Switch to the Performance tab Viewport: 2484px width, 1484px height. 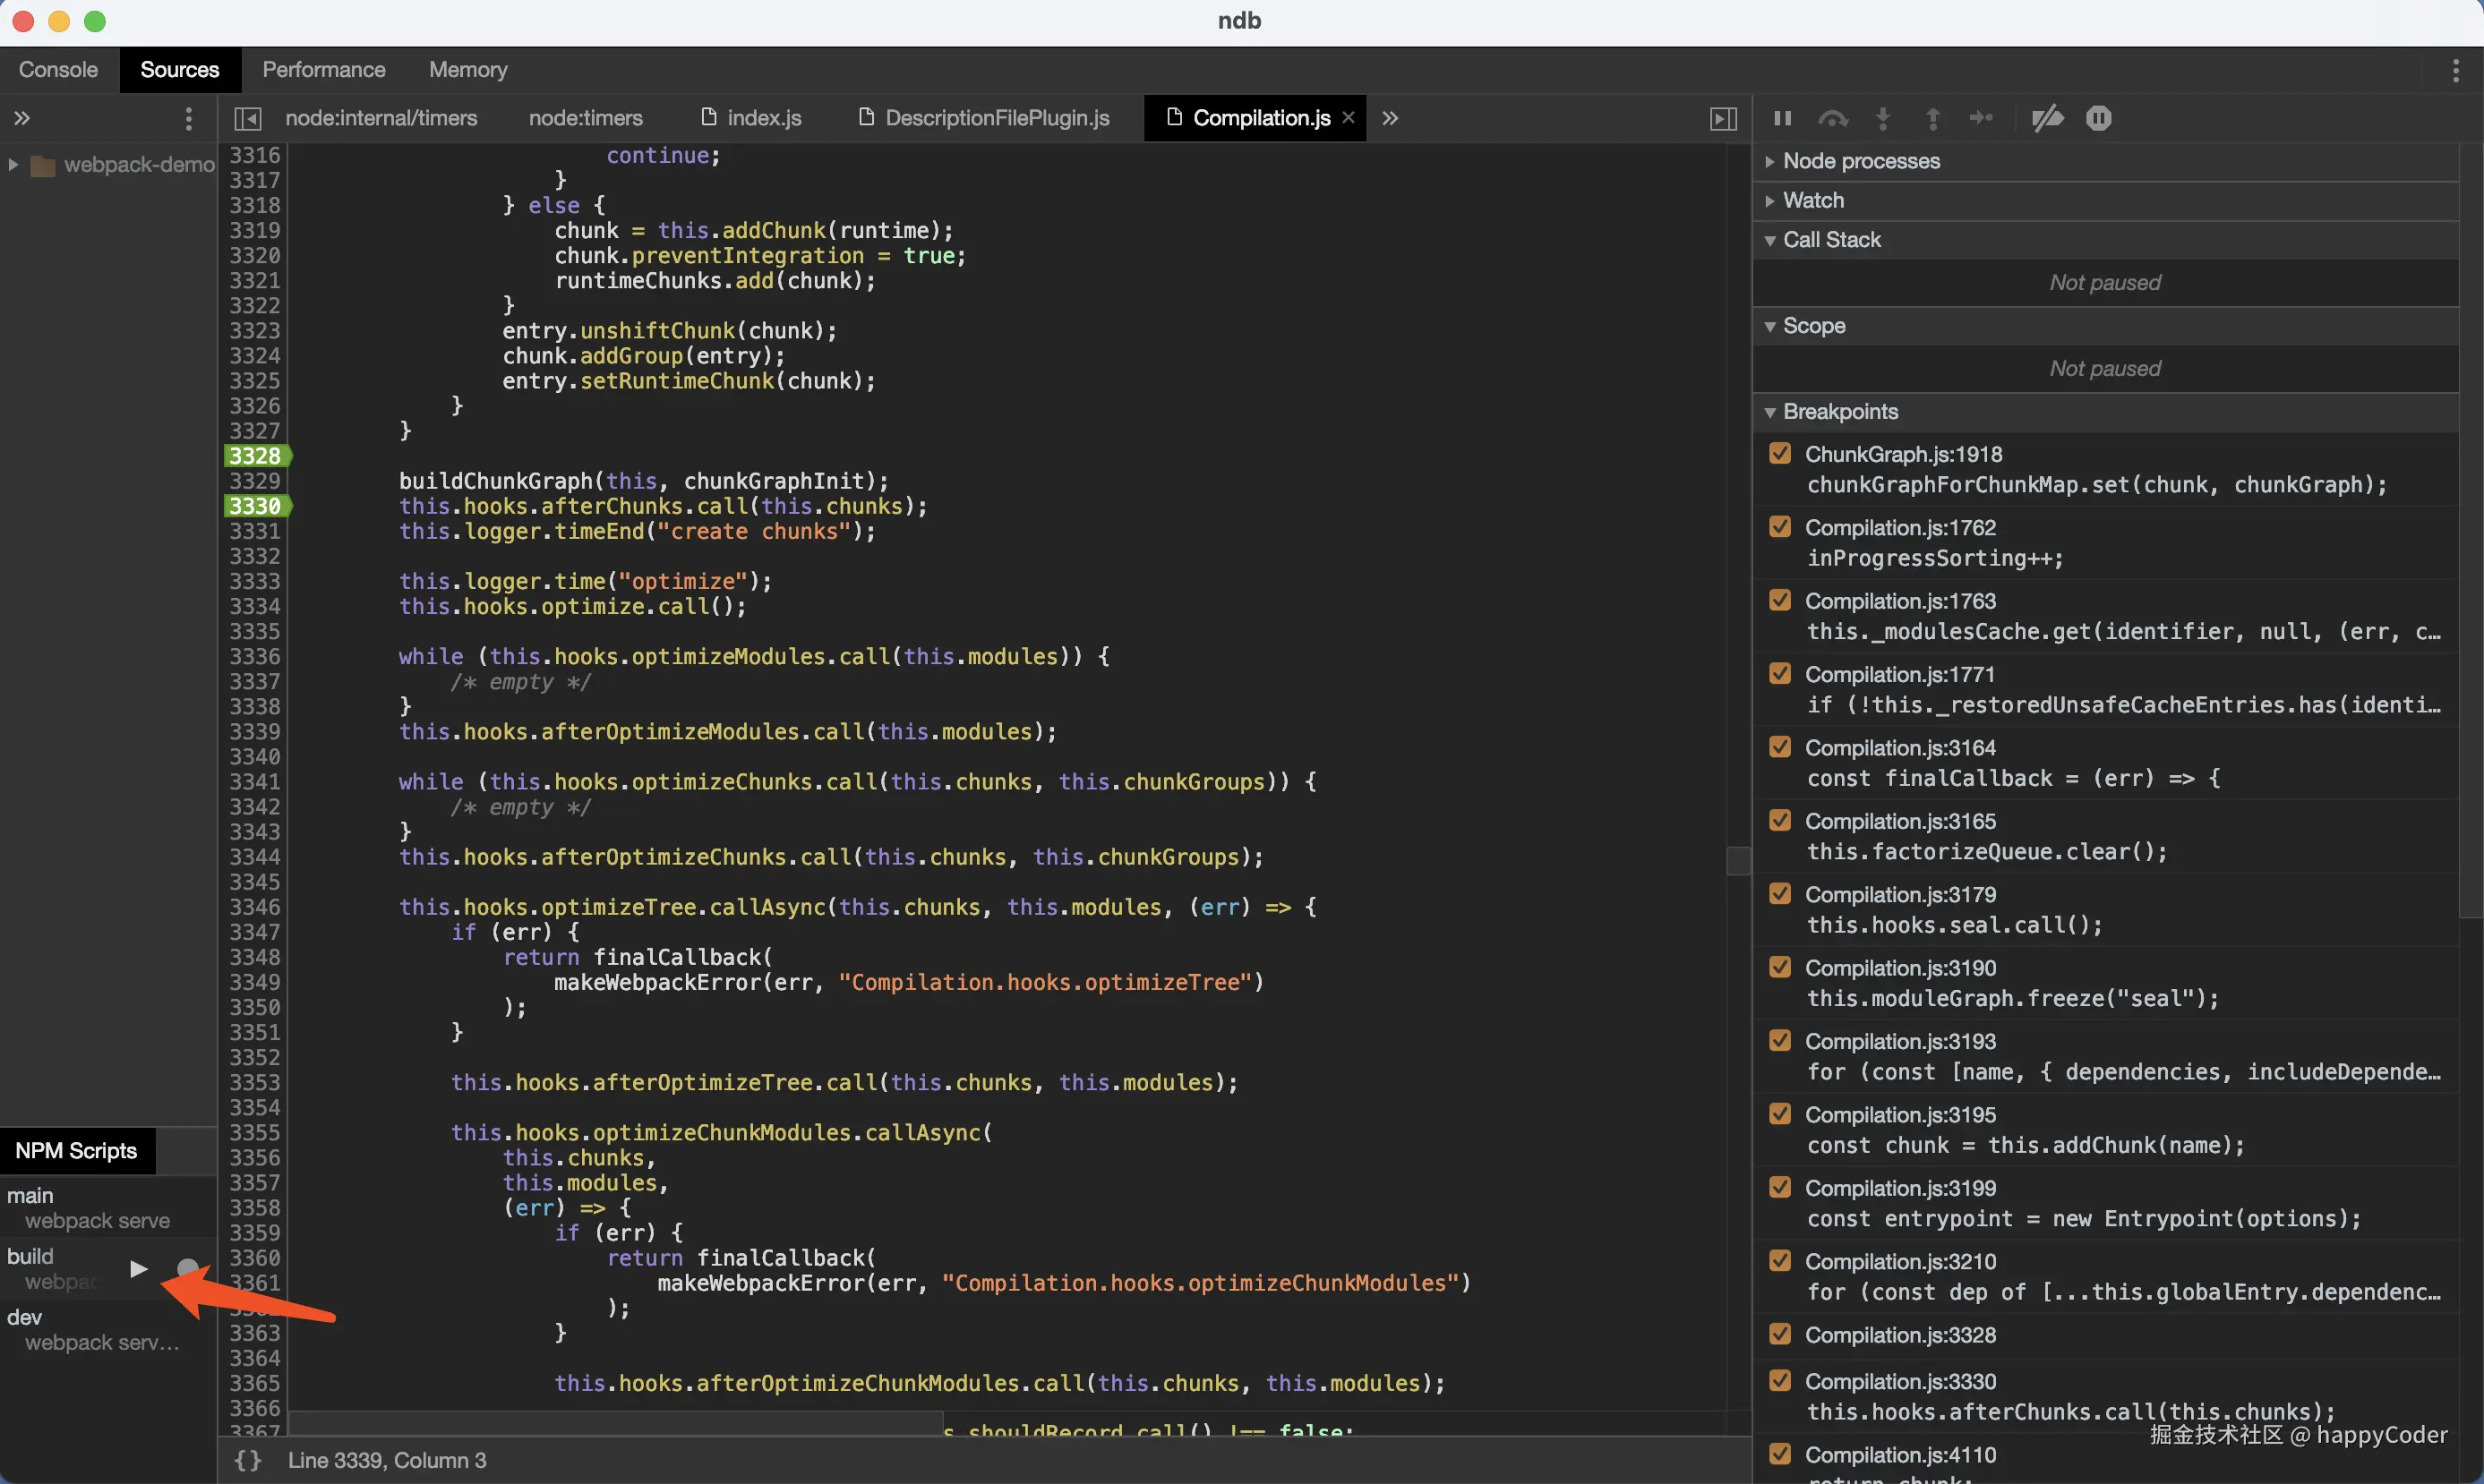tap(323, 69)
